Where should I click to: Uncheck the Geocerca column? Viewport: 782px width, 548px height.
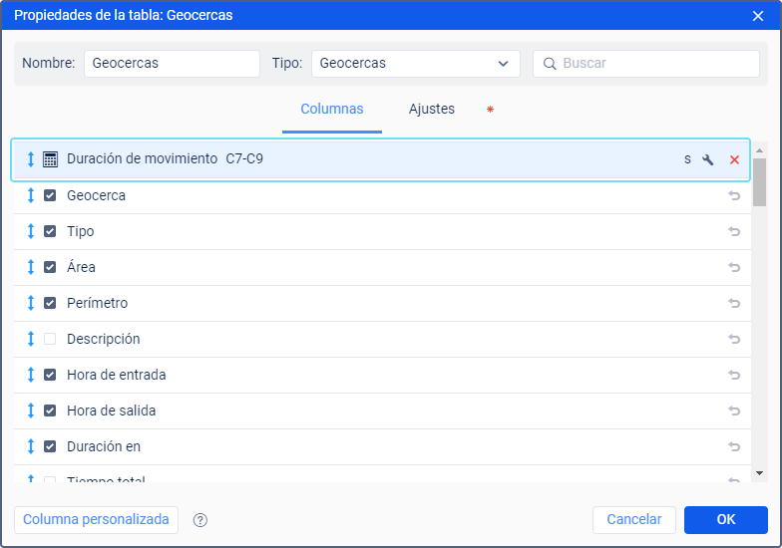pyautogui.click(x=50, y=195)
